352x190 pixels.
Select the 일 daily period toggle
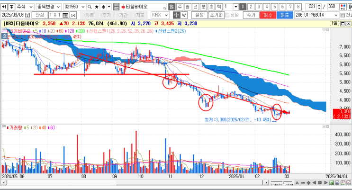(171, 7)
